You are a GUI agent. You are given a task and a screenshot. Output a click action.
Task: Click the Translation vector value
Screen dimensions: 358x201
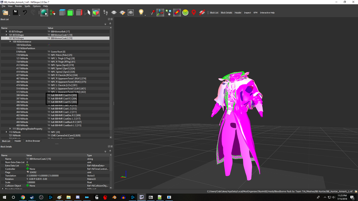click(42, 176)
